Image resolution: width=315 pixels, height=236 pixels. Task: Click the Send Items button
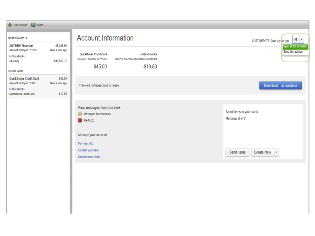237,152
